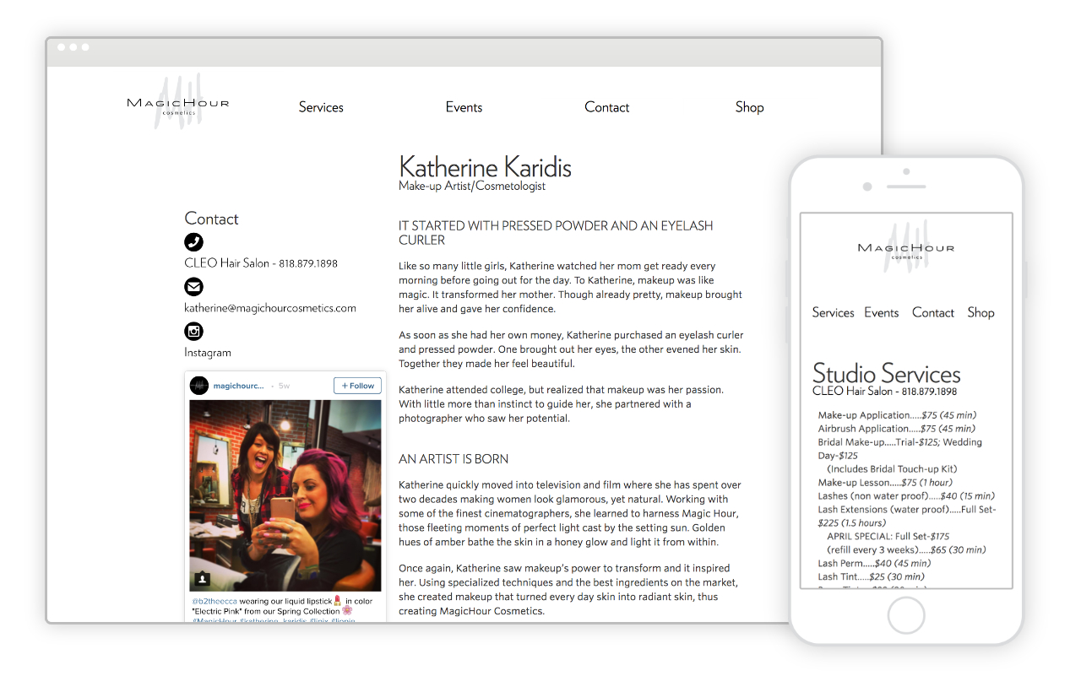The image size is (1081, 676).
Task: Click the Katherine Karidis heading
Action: point(485,167)
